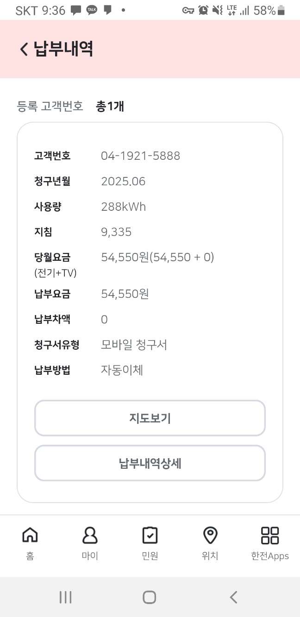Switch to the 홈 tab label
The height and width of the screenshot is (617, 300).
pyautogui.click(x=30, y=556)
